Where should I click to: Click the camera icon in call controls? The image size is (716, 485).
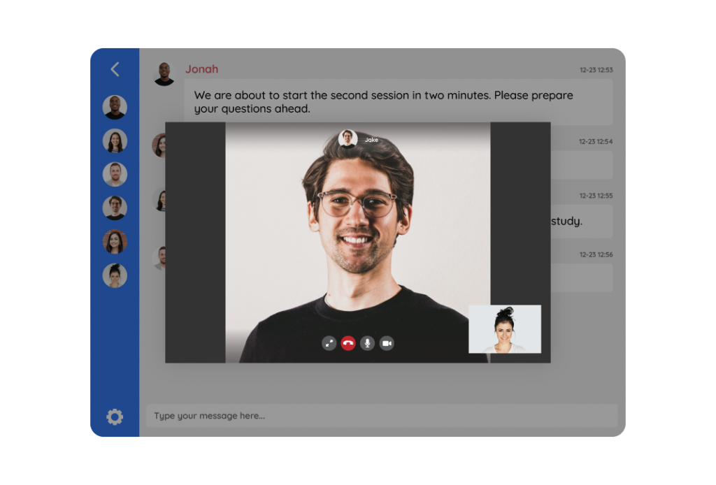point(387,343)
